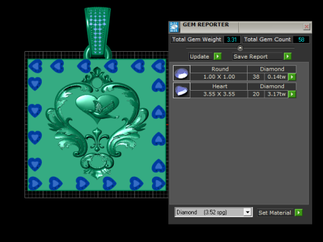Click the green arrow on the Round diamond row

coord(292,77)
